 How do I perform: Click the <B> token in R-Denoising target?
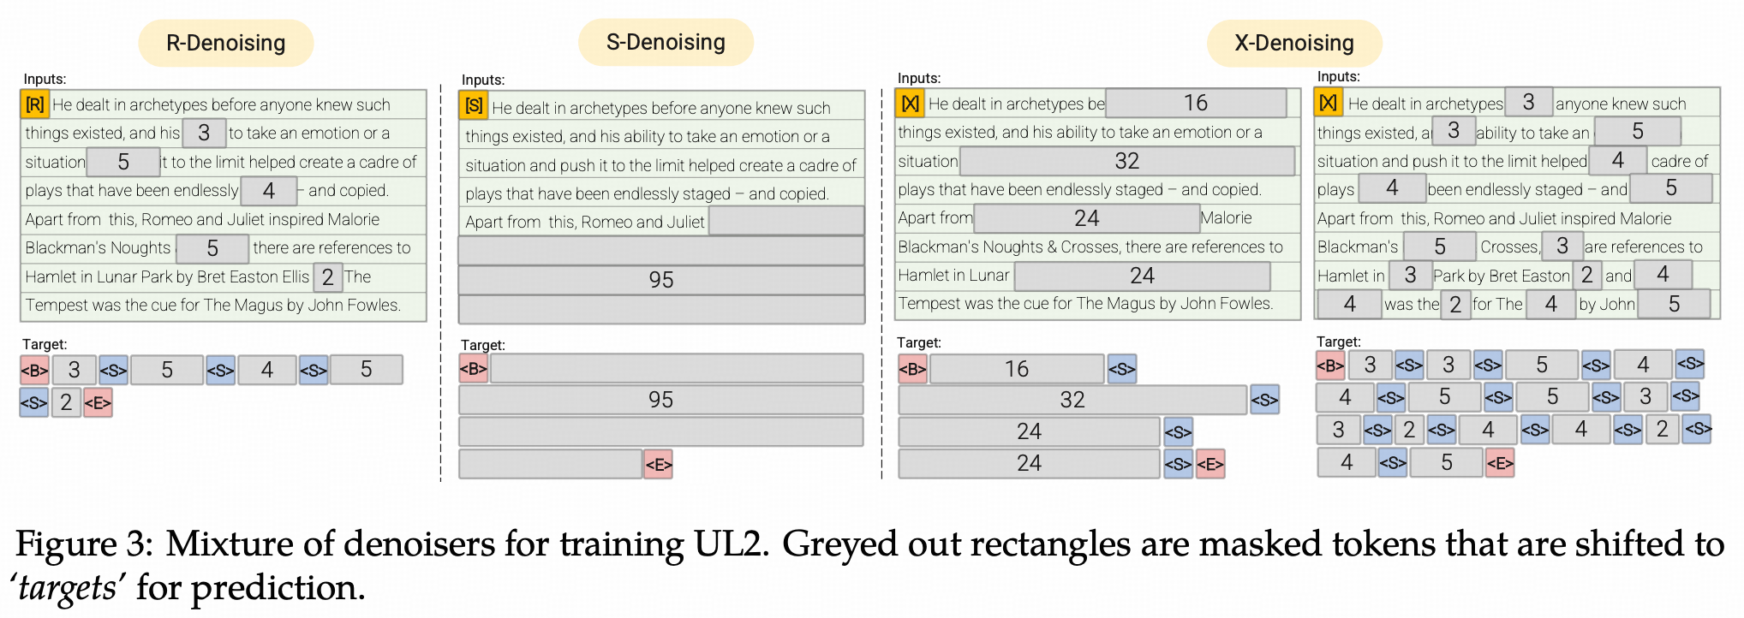pyautogui.click(x=34, y=371)
